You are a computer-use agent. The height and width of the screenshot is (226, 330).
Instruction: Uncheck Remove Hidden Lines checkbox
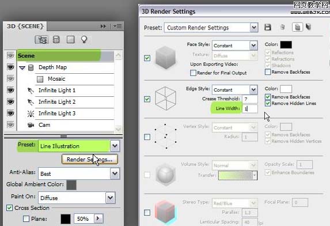pyautogui.click(x=268, y=103)
